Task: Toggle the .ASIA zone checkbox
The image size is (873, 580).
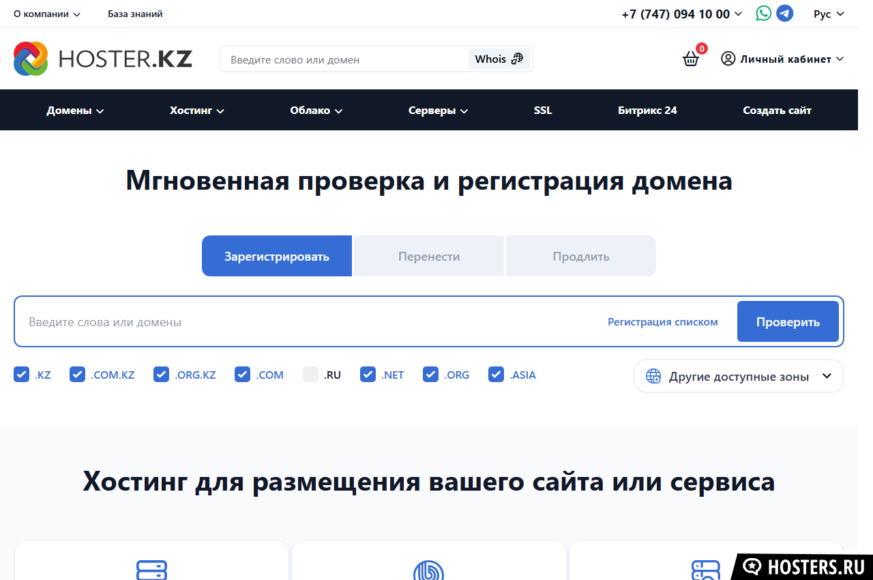Action: 497,375
